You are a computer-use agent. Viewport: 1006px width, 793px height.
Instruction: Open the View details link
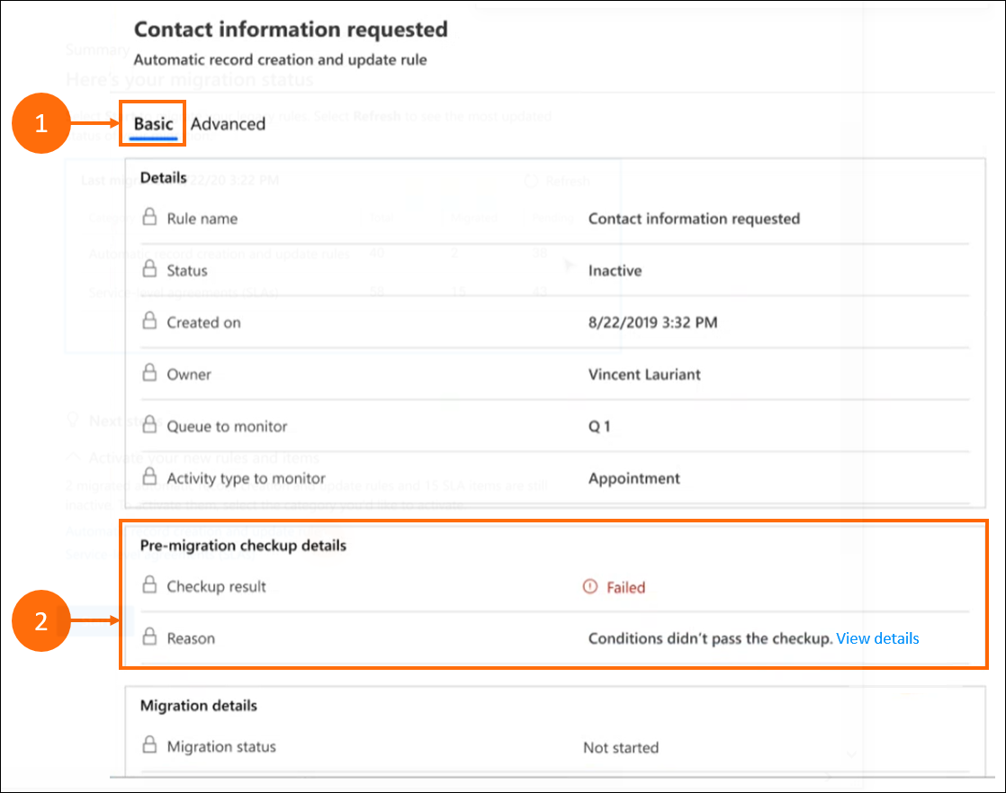tap(877, 638)
